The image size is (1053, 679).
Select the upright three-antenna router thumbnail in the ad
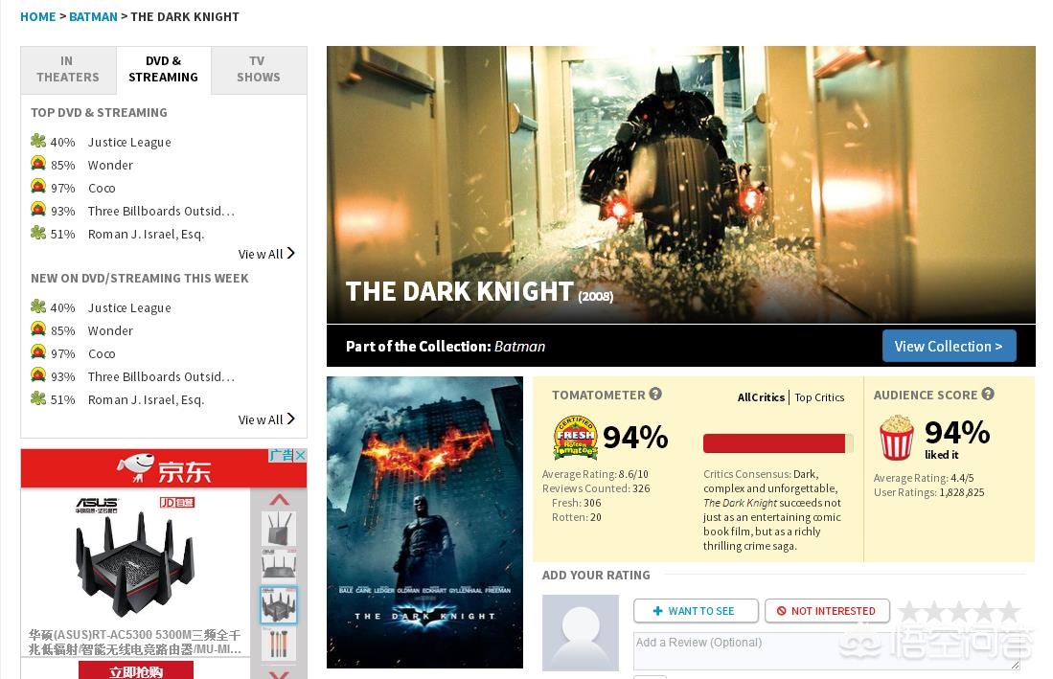click(279, 528)
